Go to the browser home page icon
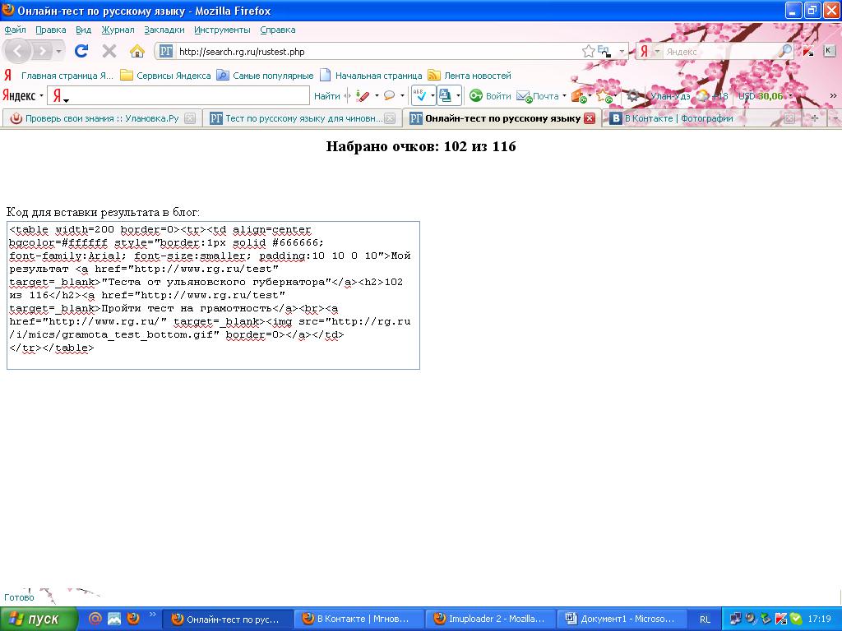This screenshot has width=842, height=631. point(137,51)
